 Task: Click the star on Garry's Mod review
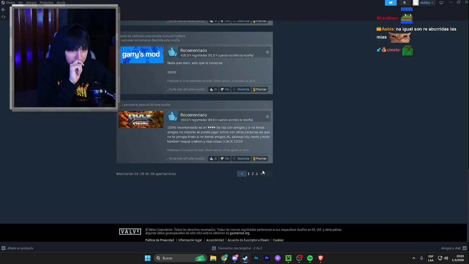pyautogui.click(x=267, y=52)
